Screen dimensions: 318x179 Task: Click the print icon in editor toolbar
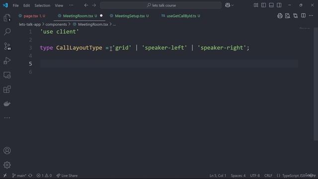[x=280, y=16]
